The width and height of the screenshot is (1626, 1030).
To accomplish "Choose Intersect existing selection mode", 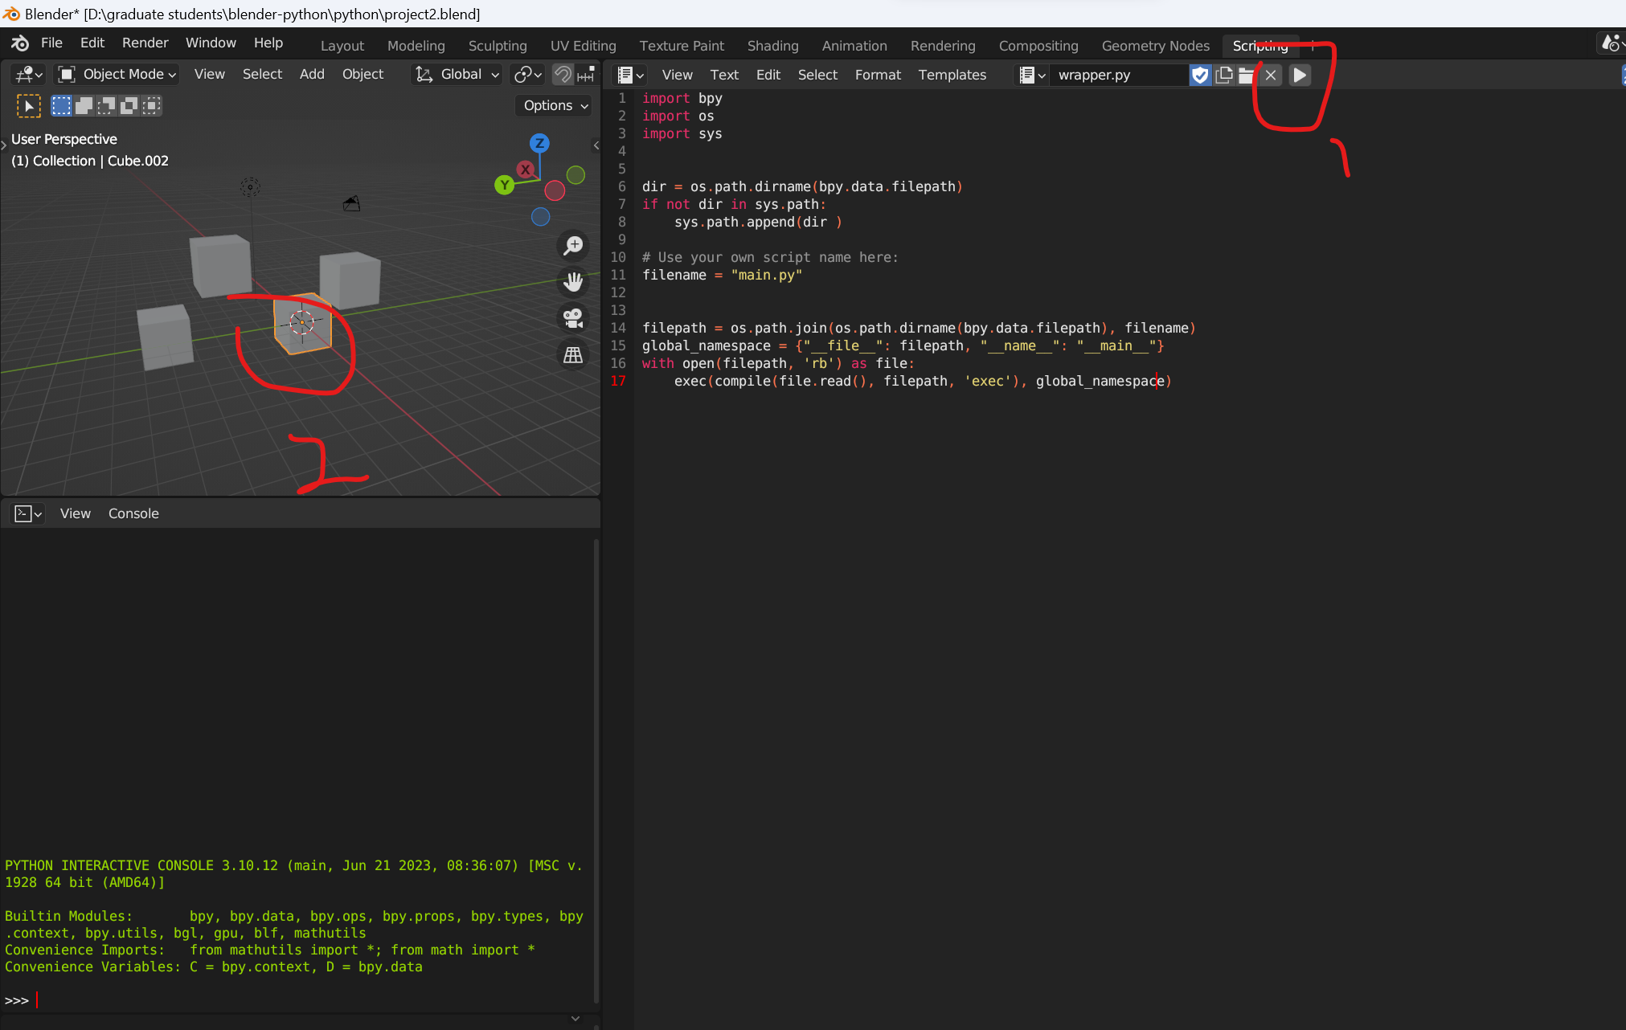I will pyautogui.click(x=151, y=105).
